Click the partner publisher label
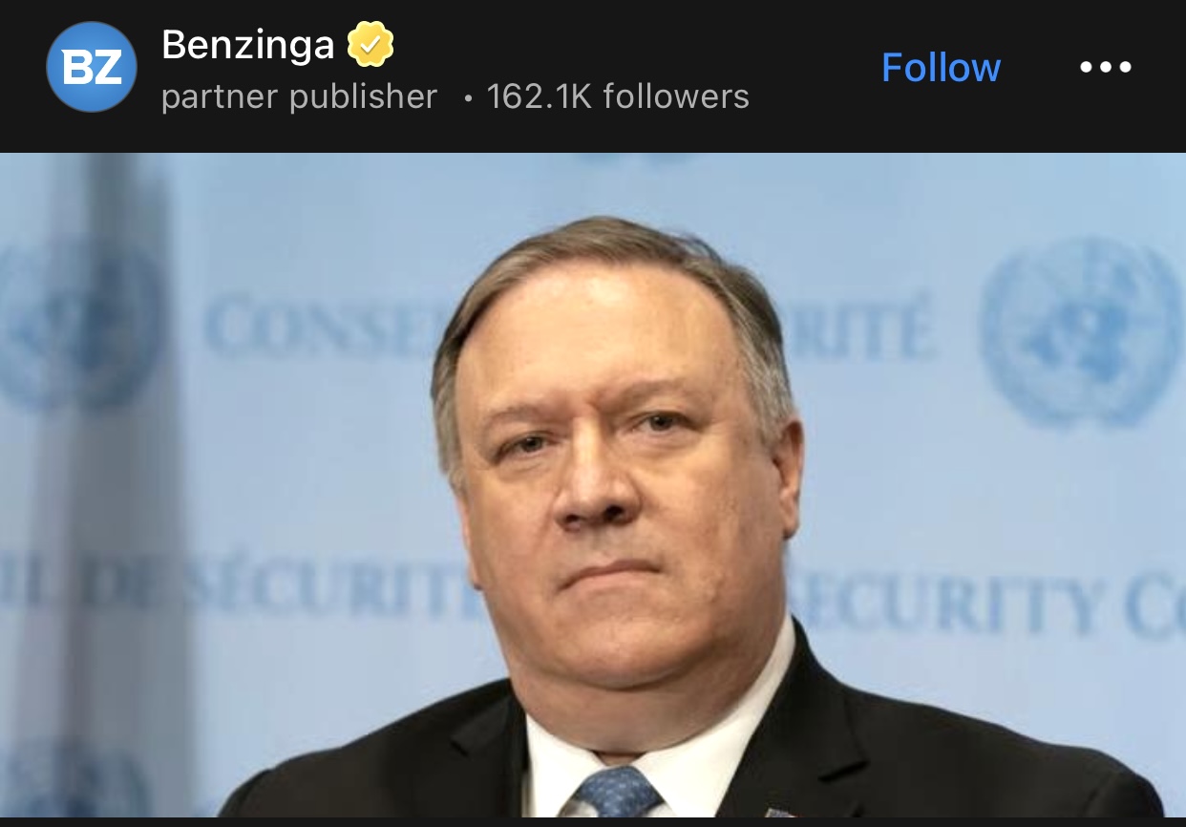The image size is (1186, 827). (x=299, y=96)
